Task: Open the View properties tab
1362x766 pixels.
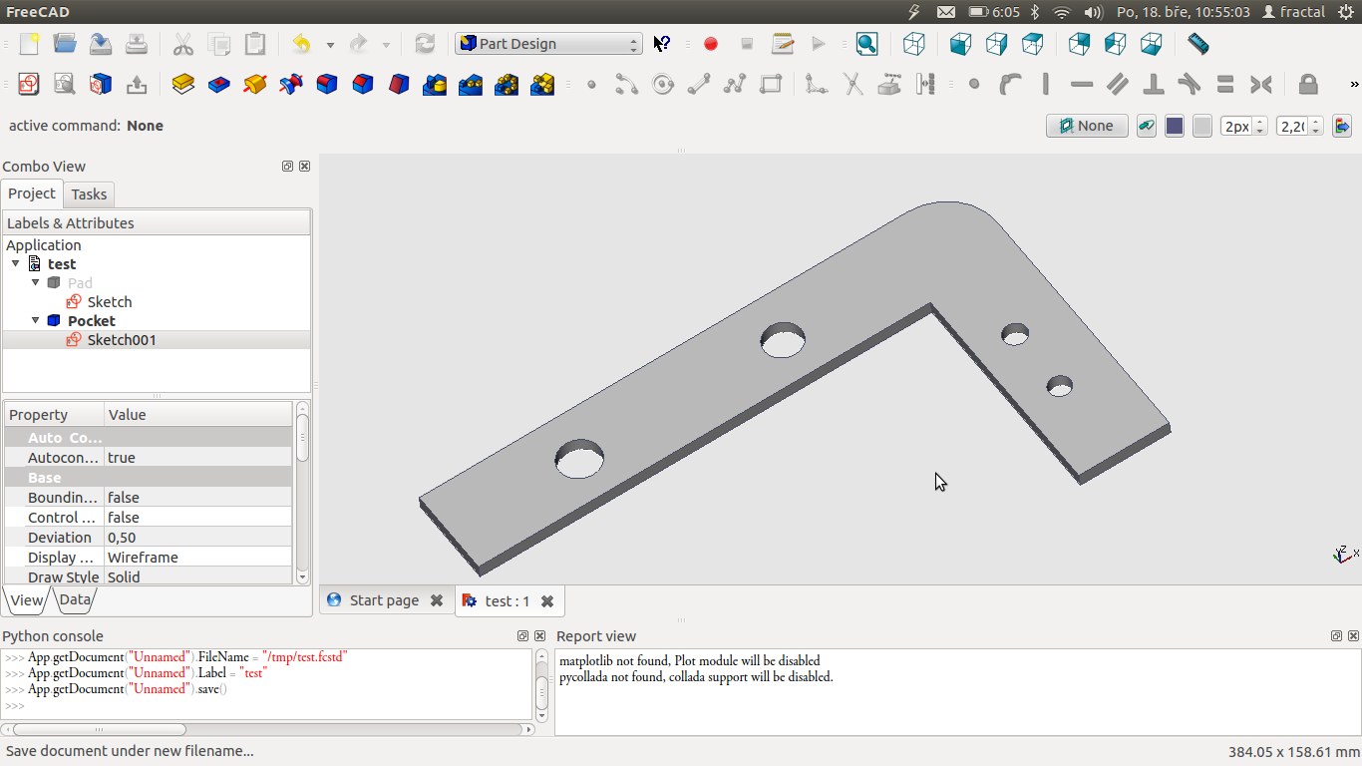Action: pyautogui.click(x=27, y=599)
